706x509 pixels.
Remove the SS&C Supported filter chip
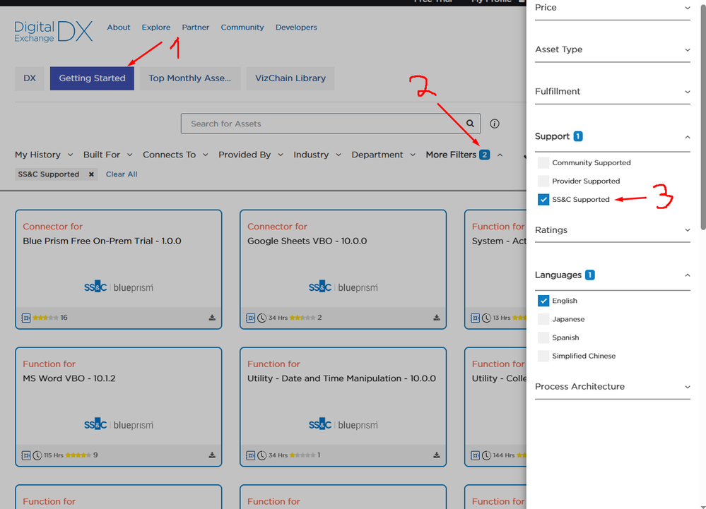(x=91, y=174)
